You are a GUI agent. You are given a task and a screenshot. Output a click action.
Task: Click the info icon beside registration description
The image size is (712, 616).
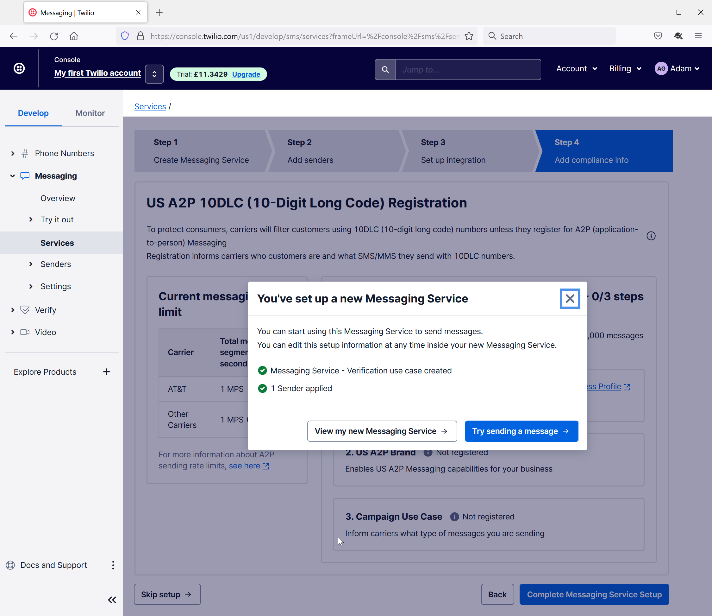(x=651, y=236)
